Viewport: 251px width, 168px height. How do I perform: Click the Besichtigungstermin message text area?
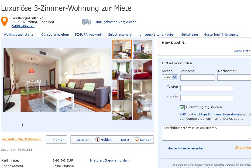pos(206,133)
